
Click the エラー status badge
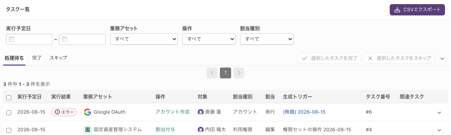click(64, 112)
